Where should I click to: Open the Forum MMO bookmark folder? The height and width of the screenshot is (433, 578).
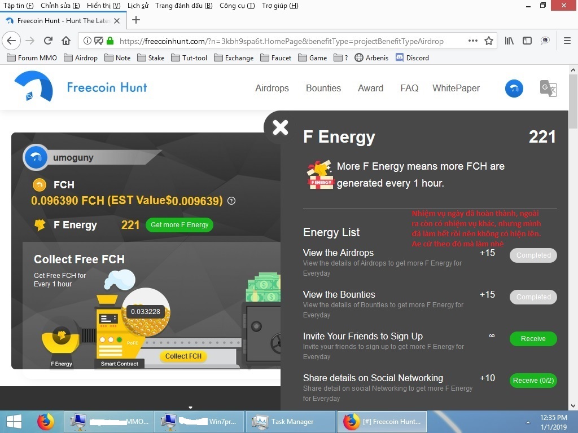(x=32, y=58)
